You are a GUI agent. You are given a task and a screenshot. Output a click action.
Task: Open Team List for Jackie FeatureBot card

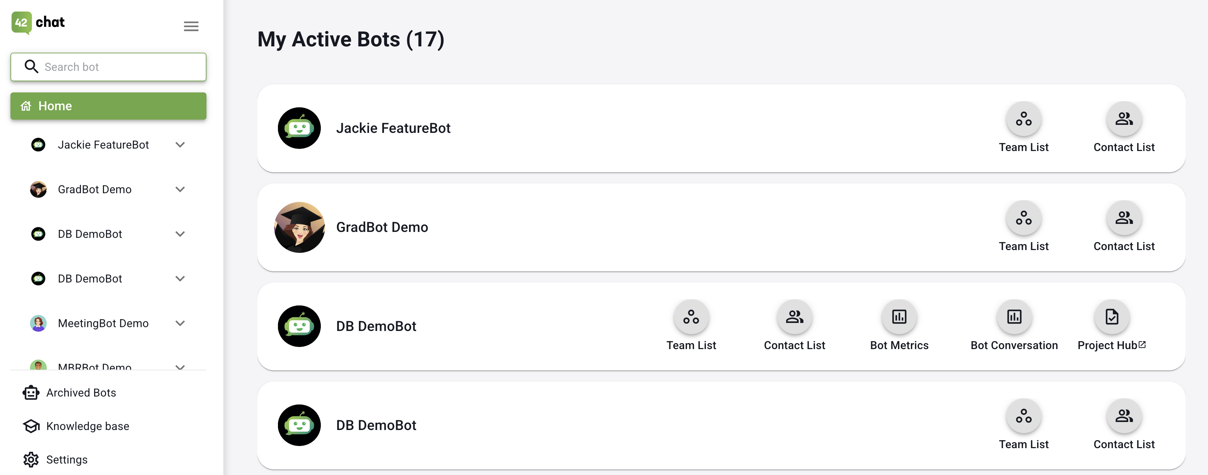tap(1023, 119)
